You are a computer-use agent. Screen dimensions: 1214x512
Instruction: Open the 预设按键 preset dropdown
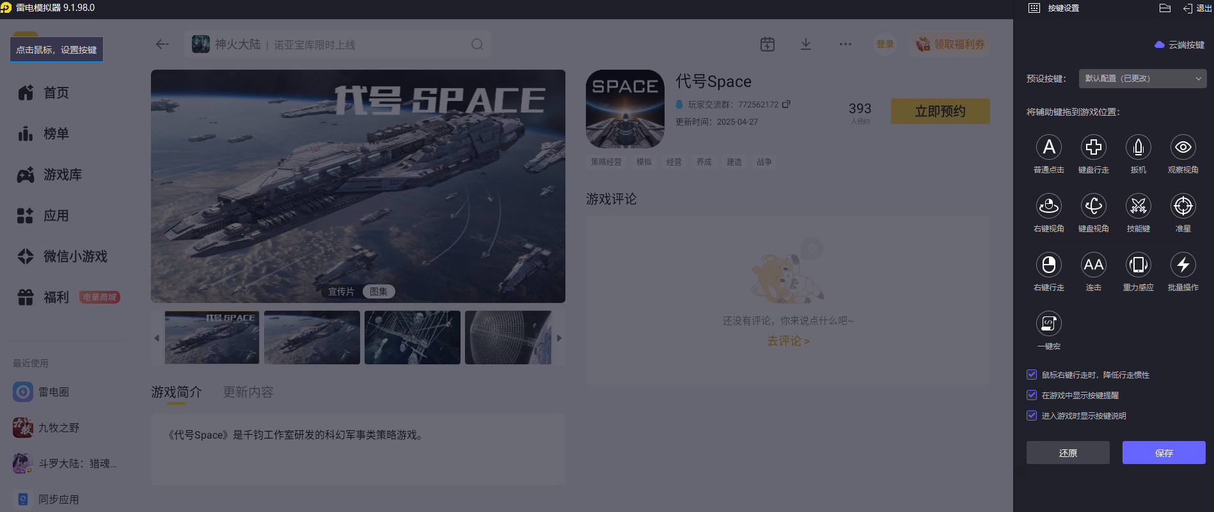coord(1142,79)
